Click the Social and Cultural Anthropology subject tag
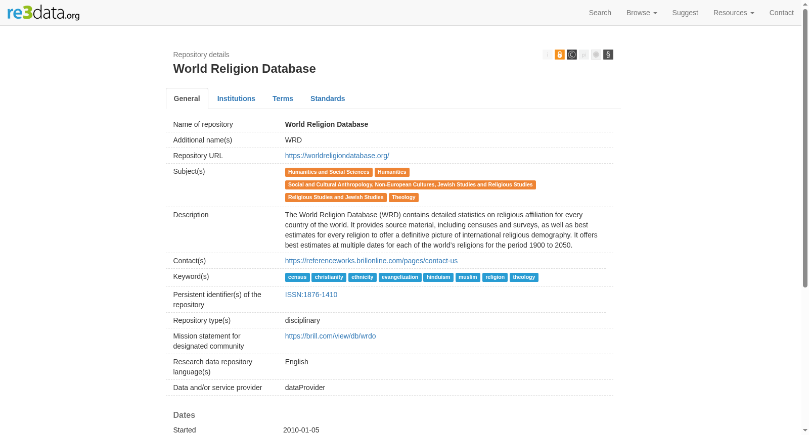The image size is (809, 435). coord(411,185)
